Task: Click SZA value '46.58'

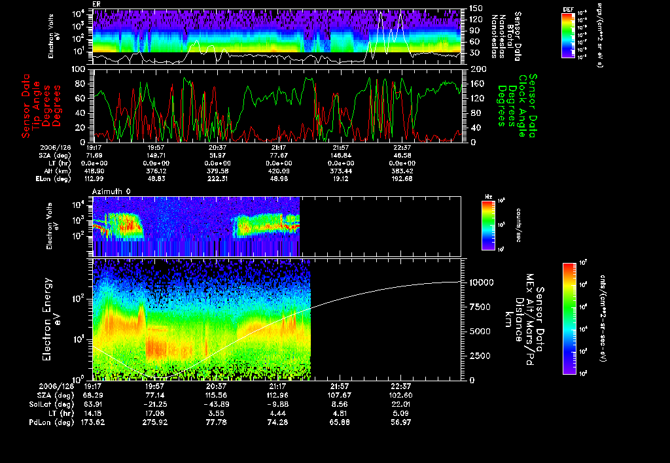Action: tap(402, 156)
